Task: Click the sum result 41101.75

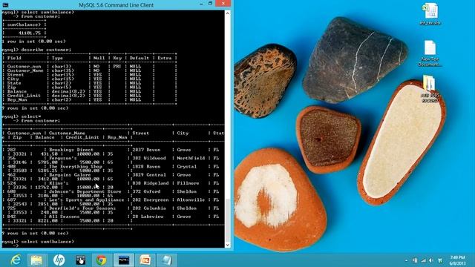Action: pos(30,33)
